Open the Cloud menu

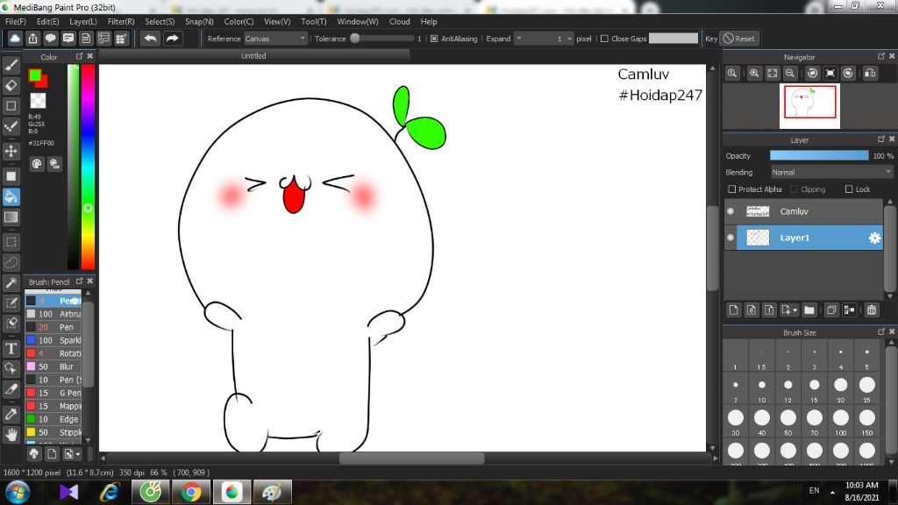[399, 22]
